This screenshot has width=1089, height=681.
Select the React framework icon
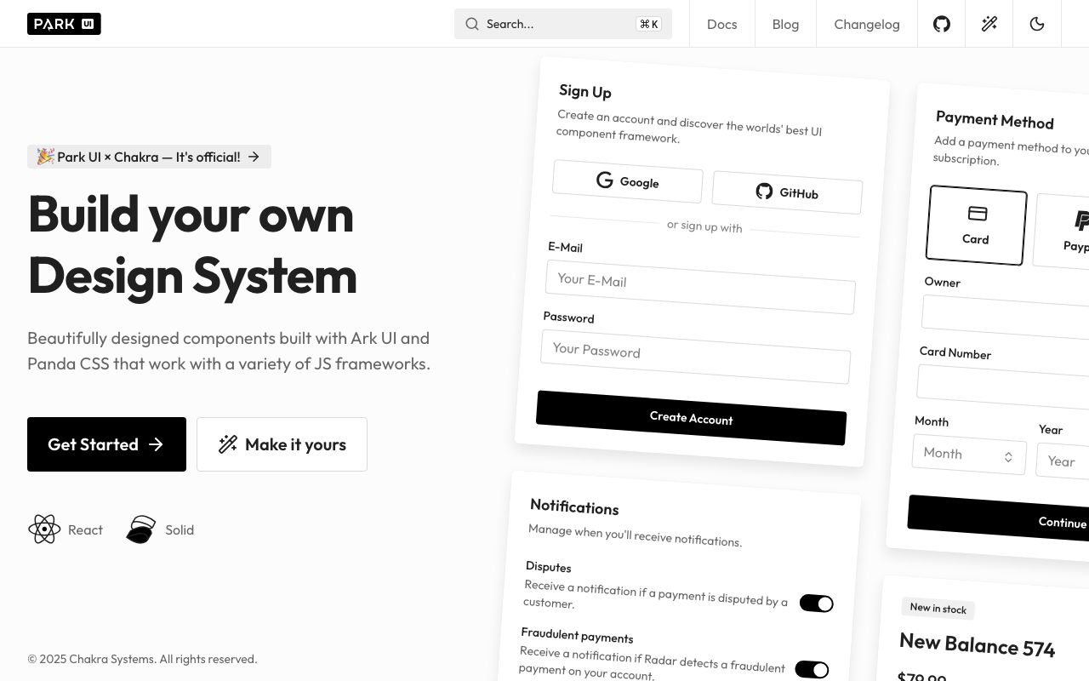[44, 529]
